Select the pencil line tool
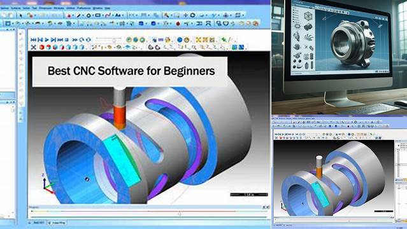The height and width of the screenshot is (229, 407). coord(78,15)
